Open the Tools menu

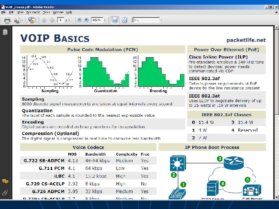click(46, 12)
